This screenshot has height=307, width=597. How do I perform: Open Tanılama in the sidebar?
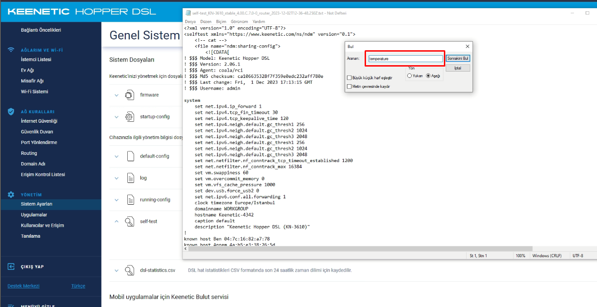coord(30,236)
